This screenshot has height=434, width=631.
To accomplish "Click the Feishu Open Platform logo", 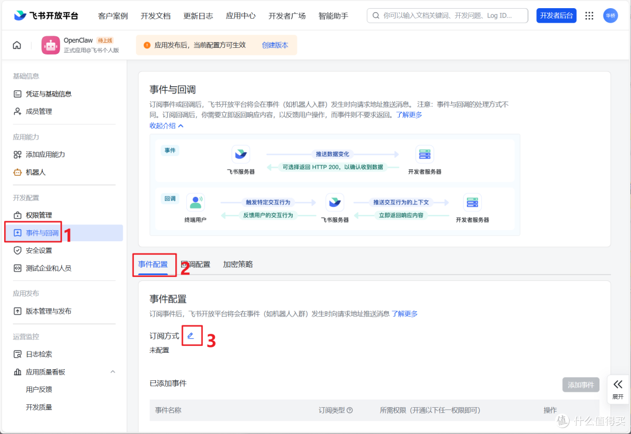I will point(46,16).
